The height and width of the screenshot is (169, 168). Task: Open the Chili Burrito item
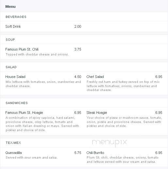click(x=95, y=153)
